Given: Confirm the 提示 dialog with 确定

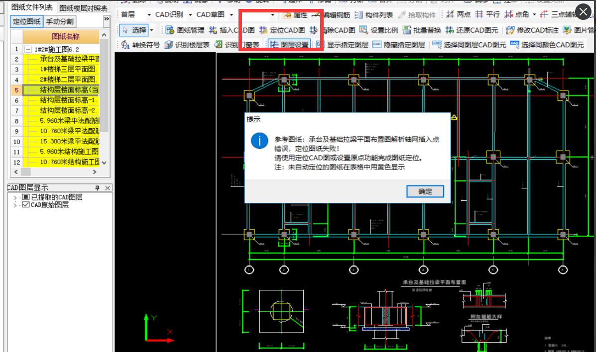Looking at the screenshot, I should click(x=425, y=191).
